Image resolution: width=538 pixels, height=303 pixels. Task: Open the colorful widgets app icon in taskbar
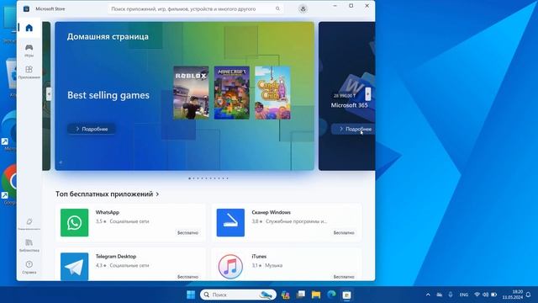pos(286,295)
